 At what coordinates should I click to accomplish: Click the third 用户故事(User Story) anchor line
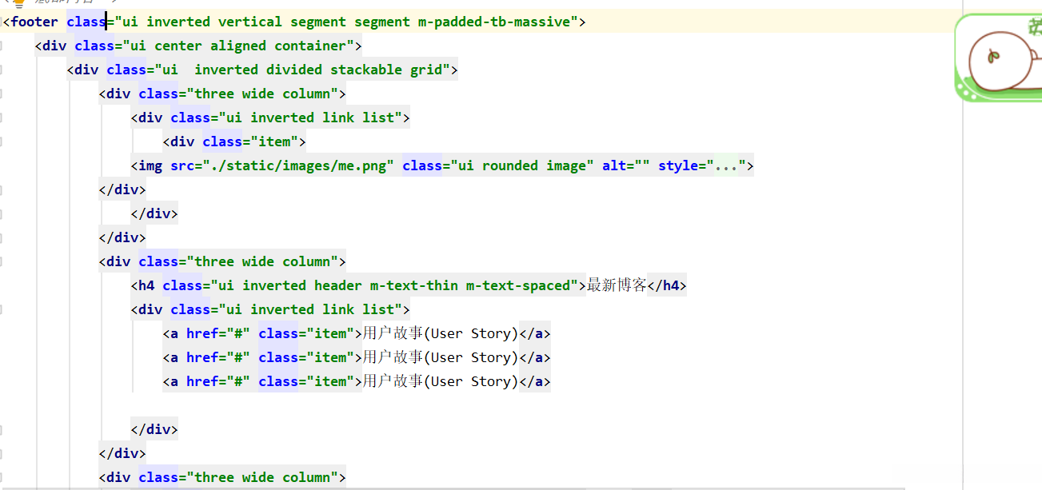[357, 381]
